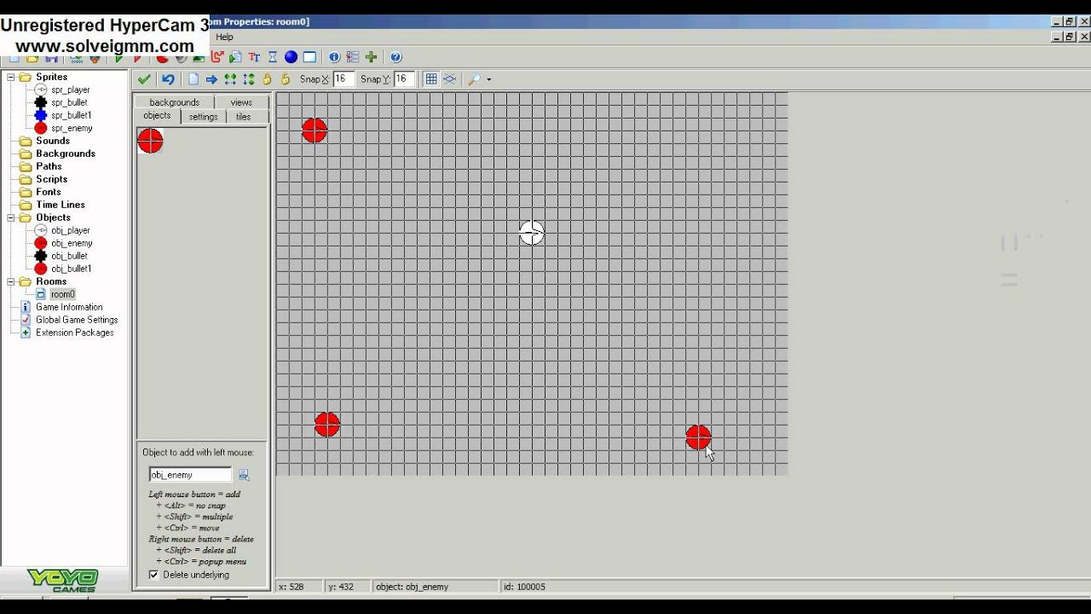Uncheck the Delete underlying checkbox
This screenshot has height=614, width=1091.
pos(153,575)
